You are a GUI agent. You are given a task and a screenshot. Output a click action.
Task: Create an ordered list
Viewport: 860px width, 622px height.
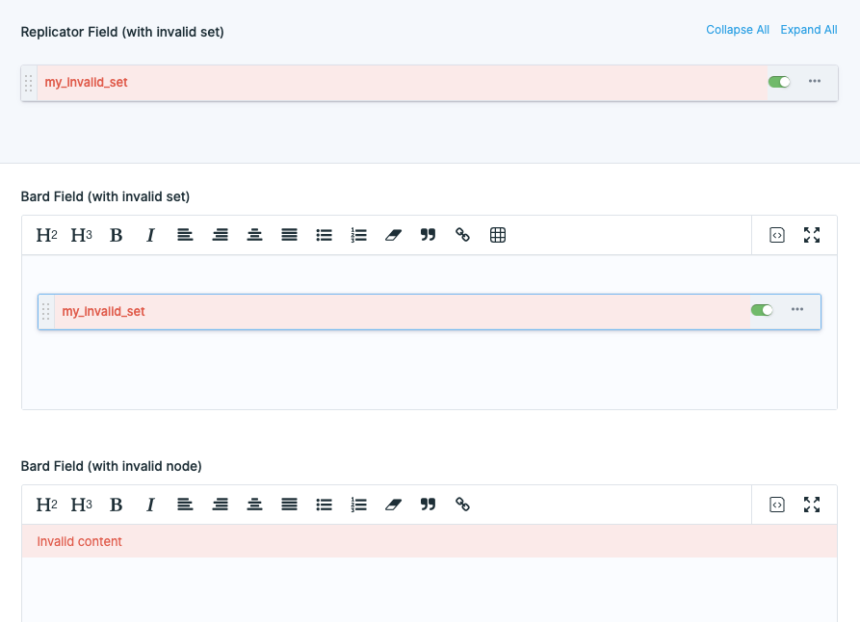click(358, 235)
